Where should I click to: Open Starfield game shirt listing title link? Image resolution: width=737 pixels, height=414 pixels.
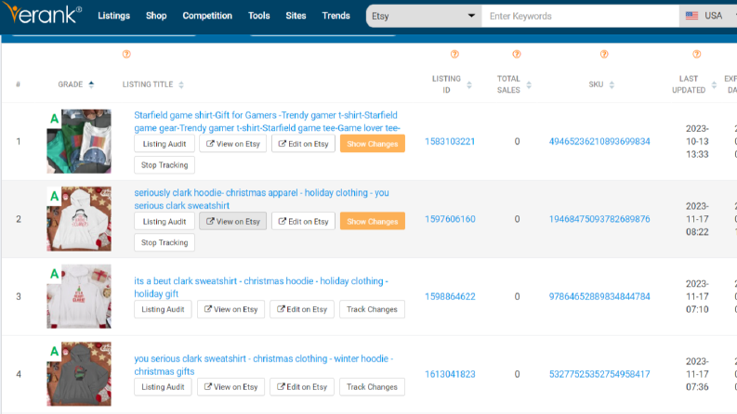pos(267,122)
